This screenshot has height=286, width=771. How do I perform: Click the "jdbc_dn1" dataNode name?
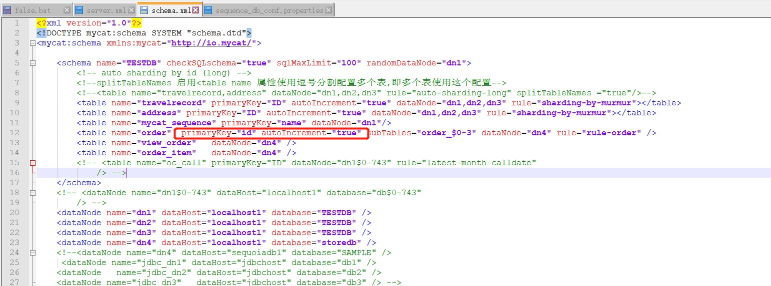click(161, 263)
